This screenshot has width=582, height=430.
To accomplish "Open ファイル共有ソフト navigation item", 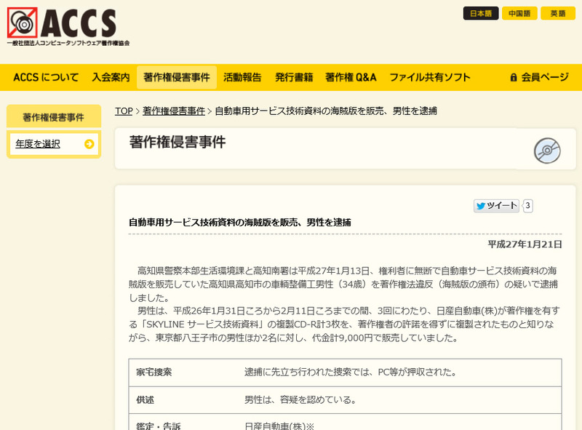I will (429, 77).
